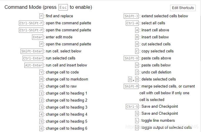Click the Esc key badge in header
Screen dimensions: 201x132
[x=63, y=7]
